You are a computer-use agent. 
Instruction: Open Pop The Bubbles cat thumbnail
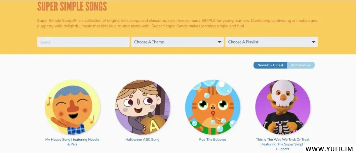pos(213,107)
